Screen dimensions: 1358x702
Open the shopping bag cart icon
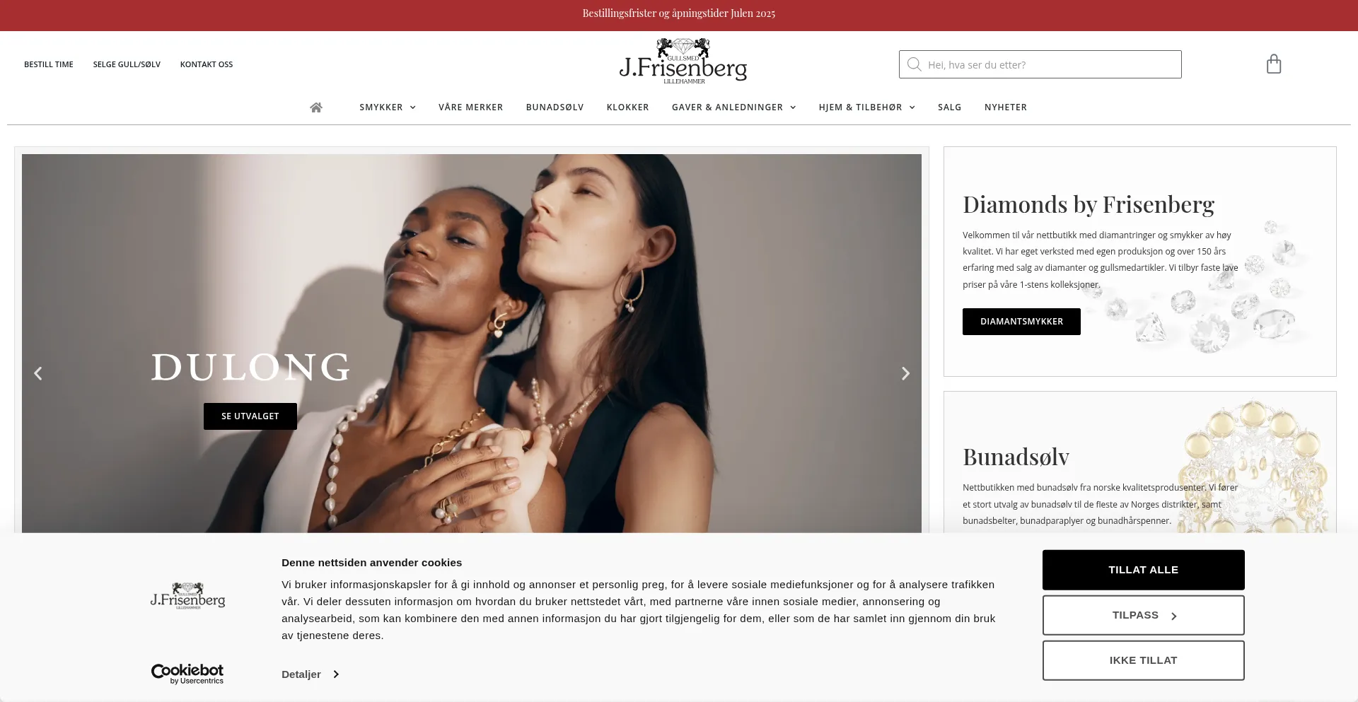pyautogui.click(x=1274, y=64)
